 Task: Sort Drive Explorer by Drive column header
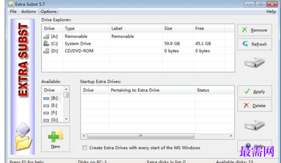tap(52, 28)
